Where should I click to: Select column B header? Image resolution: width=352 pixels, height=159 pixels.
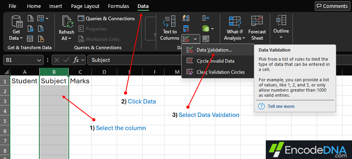pyautogui.click(x=54, y=72)
